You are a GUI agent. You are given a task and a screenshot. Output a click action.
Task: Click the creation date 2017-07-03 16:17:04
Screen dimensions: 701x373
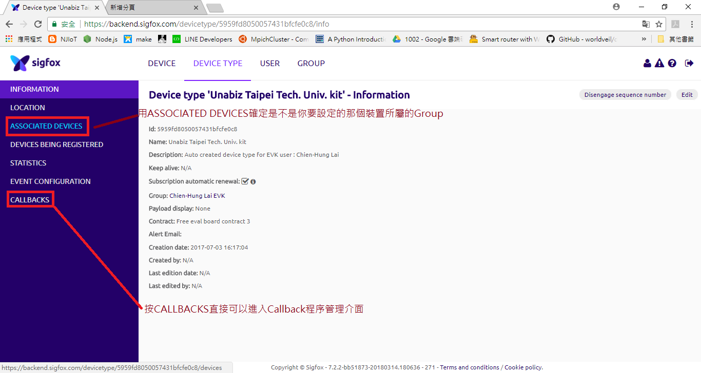(x=219, y=247)
